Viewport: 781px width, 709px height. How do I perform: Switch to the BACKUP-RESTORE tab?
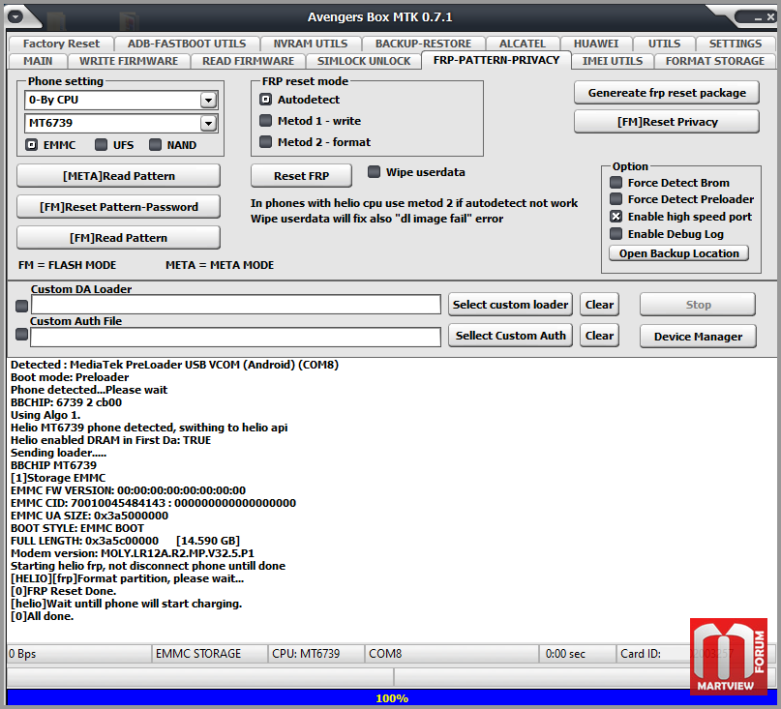[x=423, y=44]
